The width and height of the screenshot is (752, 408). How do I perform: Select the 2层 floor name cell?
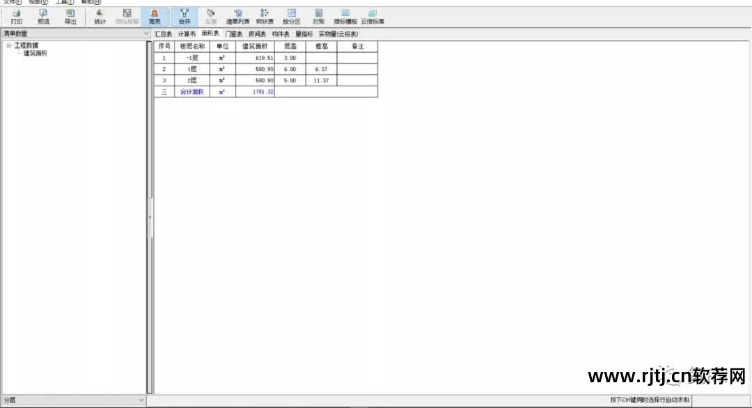(x=192, y=81)
